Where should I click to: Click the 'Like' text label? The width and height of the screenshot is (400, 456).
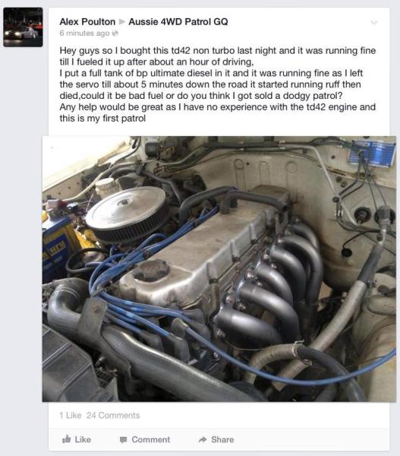pos(83,439)
